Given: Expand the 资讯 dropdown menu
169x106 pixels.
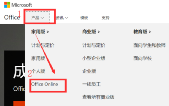Looking at the screenshot, I should [62, 18].
